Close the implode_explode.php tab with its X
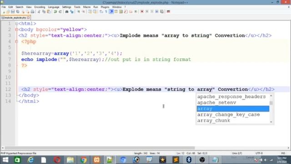 coord(28,18)
